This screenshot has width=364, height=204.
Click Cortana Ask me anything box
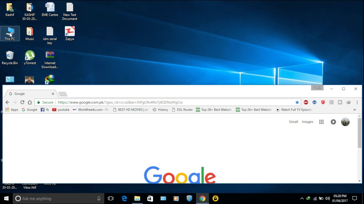tap(58, 198)
